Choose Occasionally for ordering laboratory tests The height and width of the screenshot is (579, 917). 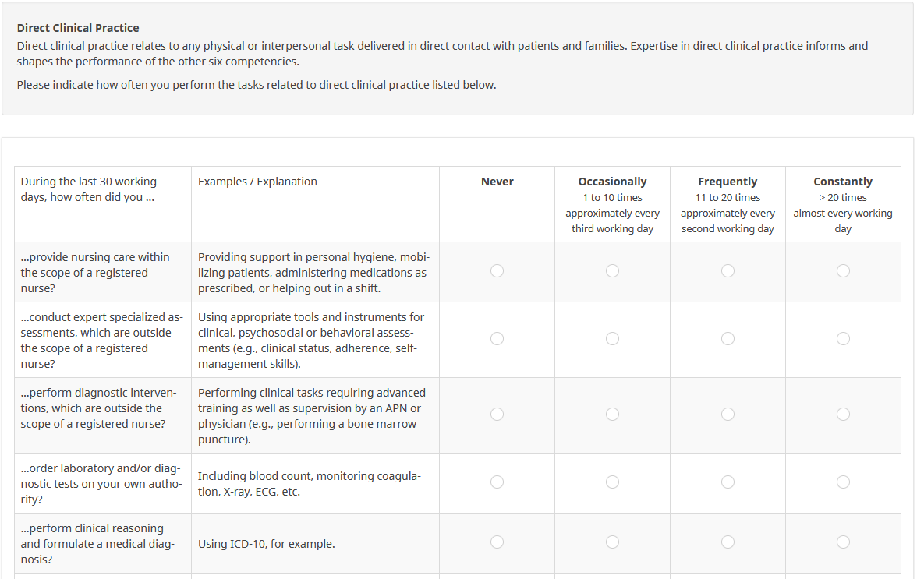click(x=613, y=482)
